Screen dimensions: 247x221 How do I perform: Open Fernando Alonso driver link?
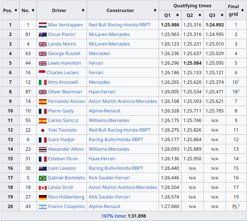point(66,102)
